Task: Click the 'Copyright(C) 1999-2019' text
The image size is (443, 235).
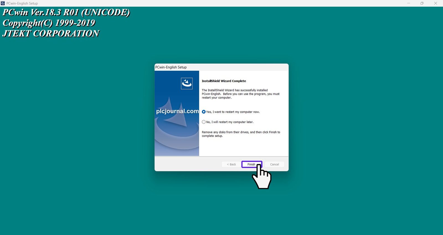Action: [49, 23]
